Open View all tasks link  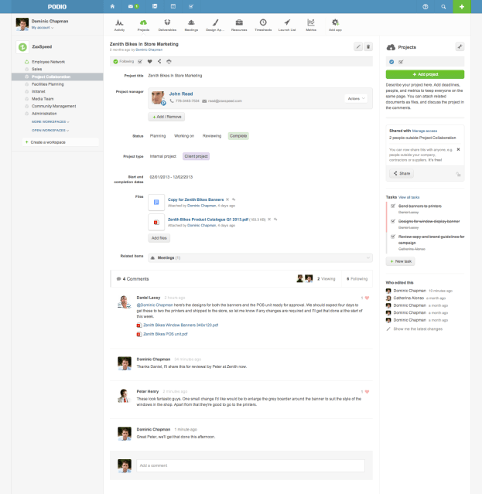tap(409, 197)
